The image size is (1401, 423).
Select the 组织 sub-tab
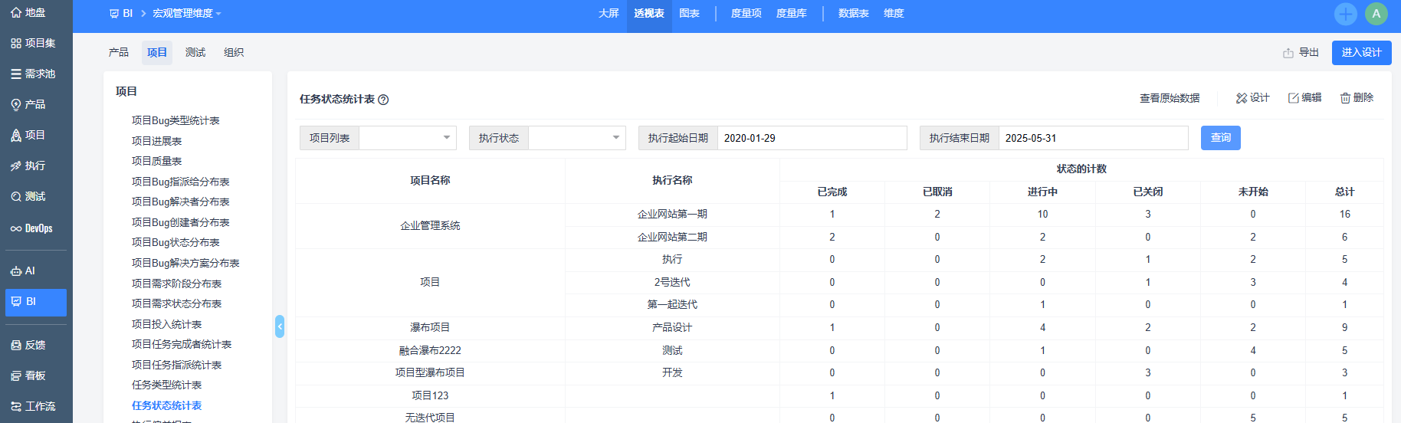point(234,52)
